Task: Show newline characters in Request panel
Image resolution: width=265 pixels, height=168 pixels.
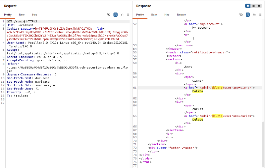Action: [x=122, y=14]
